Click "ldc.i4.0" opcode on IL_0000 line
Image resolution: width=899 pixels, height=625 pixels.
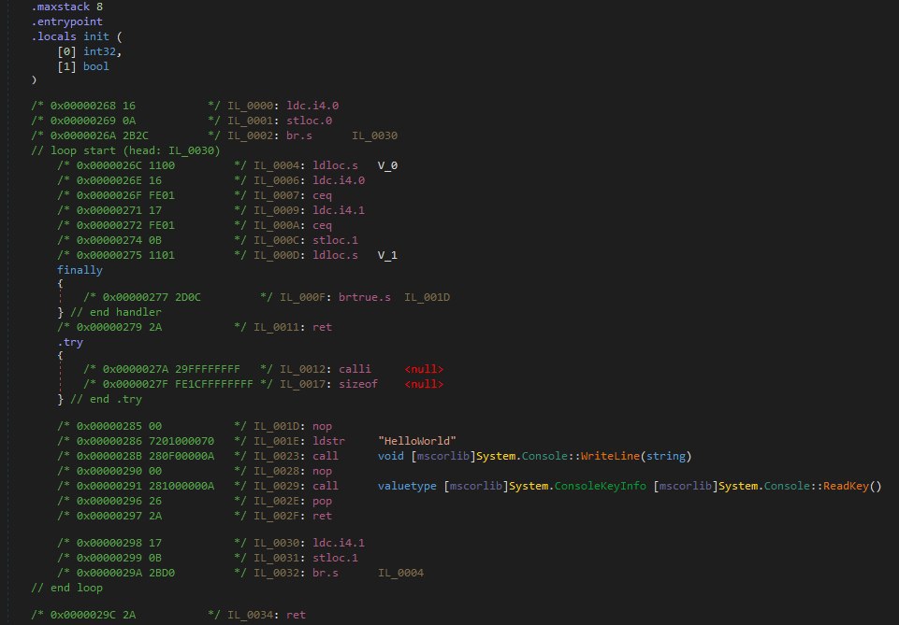pos(312,106)
